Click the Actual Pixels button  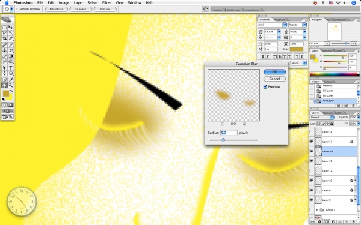[57, 9]
